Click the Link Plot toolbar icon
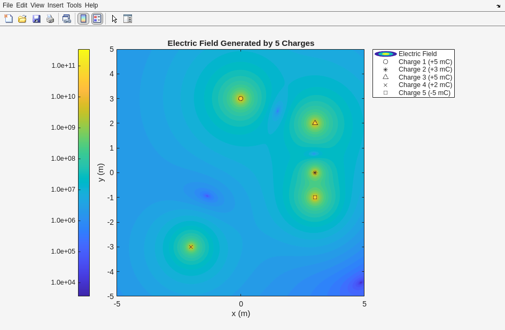The image size is (505, 330). (x=66, y=19)
